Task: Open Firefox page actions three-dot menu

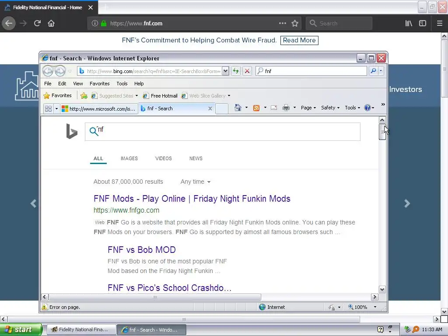Action: (282, 23)
